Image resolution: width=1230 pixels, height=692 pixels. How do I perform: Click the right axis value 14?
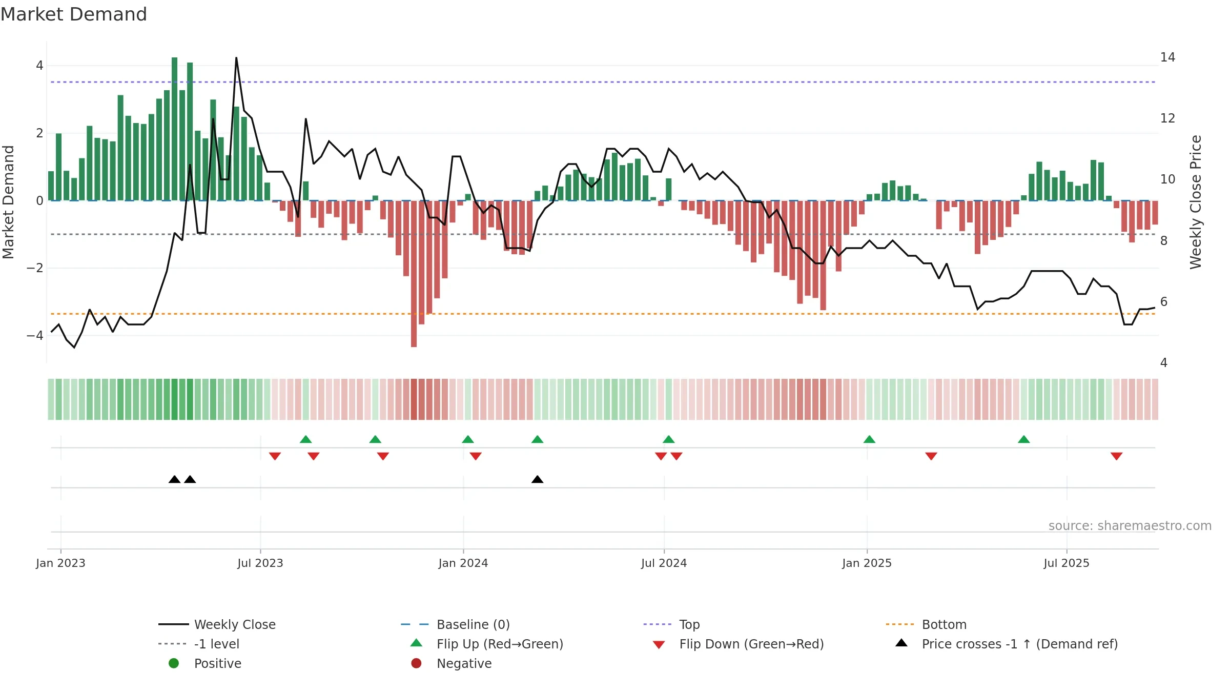coord(1167,57)
